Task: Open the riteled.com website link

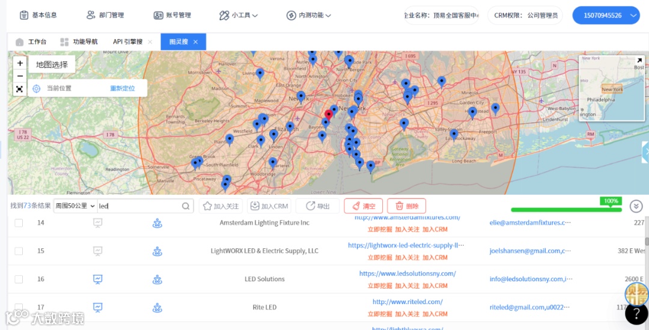Action: (x=407, y=301)
